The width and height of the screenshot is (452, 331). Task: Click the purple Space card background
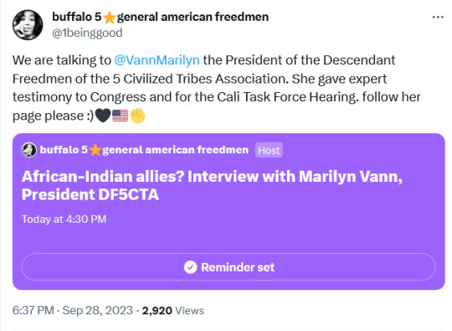click(229, 236)
